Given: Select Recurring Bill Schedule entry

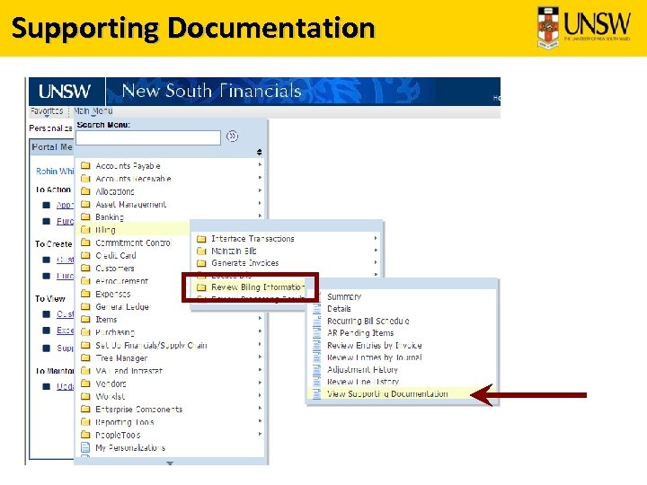Looking at the screenshot, I should coord(368,321).
